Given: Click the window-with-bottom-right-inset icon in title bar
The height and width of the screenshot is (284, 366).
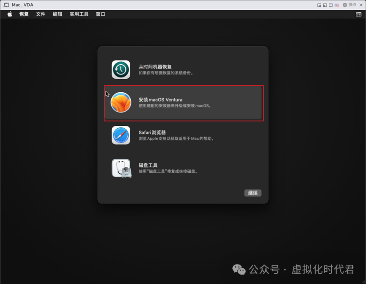Looking at the screenshot, I should click(x=319, y=5).
